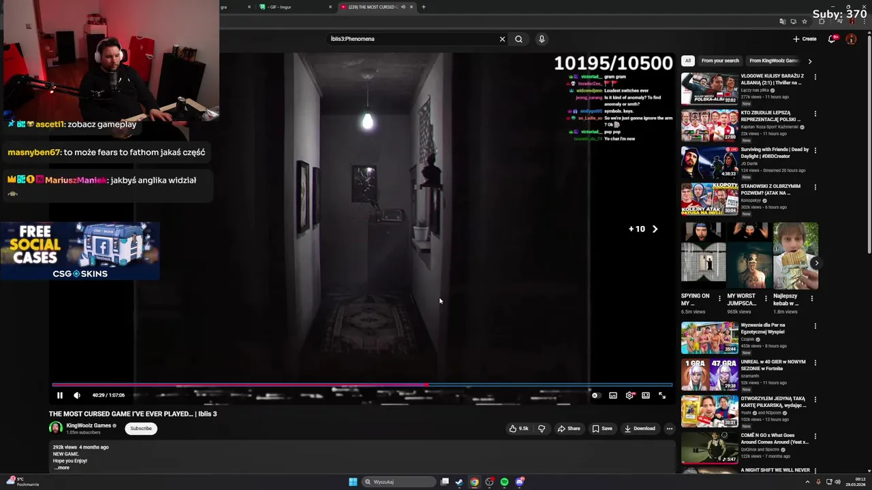Open options for Kulisy Barażu video
This screenshot has width=872, height=490.
click(x=815, y=77)
